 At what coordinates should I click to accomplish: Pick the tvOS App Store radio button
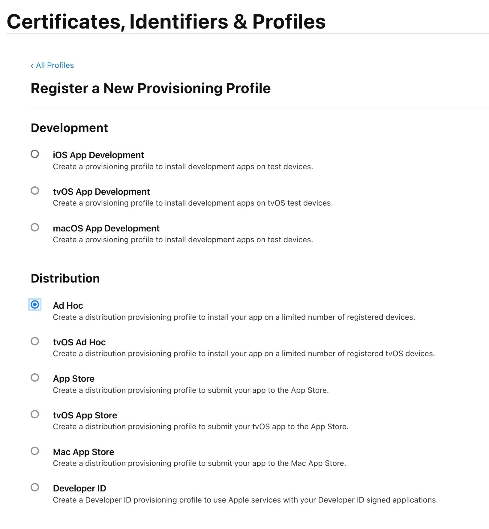[x=35, y=414]
